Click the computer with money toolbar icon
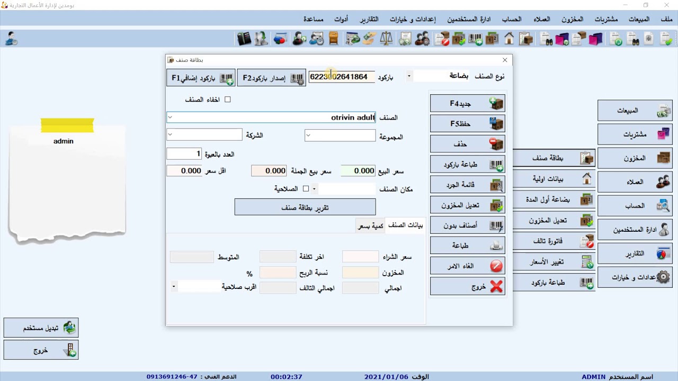Image resolution: width=678 pixels, height=381 pixels. [x=352, y=39]
